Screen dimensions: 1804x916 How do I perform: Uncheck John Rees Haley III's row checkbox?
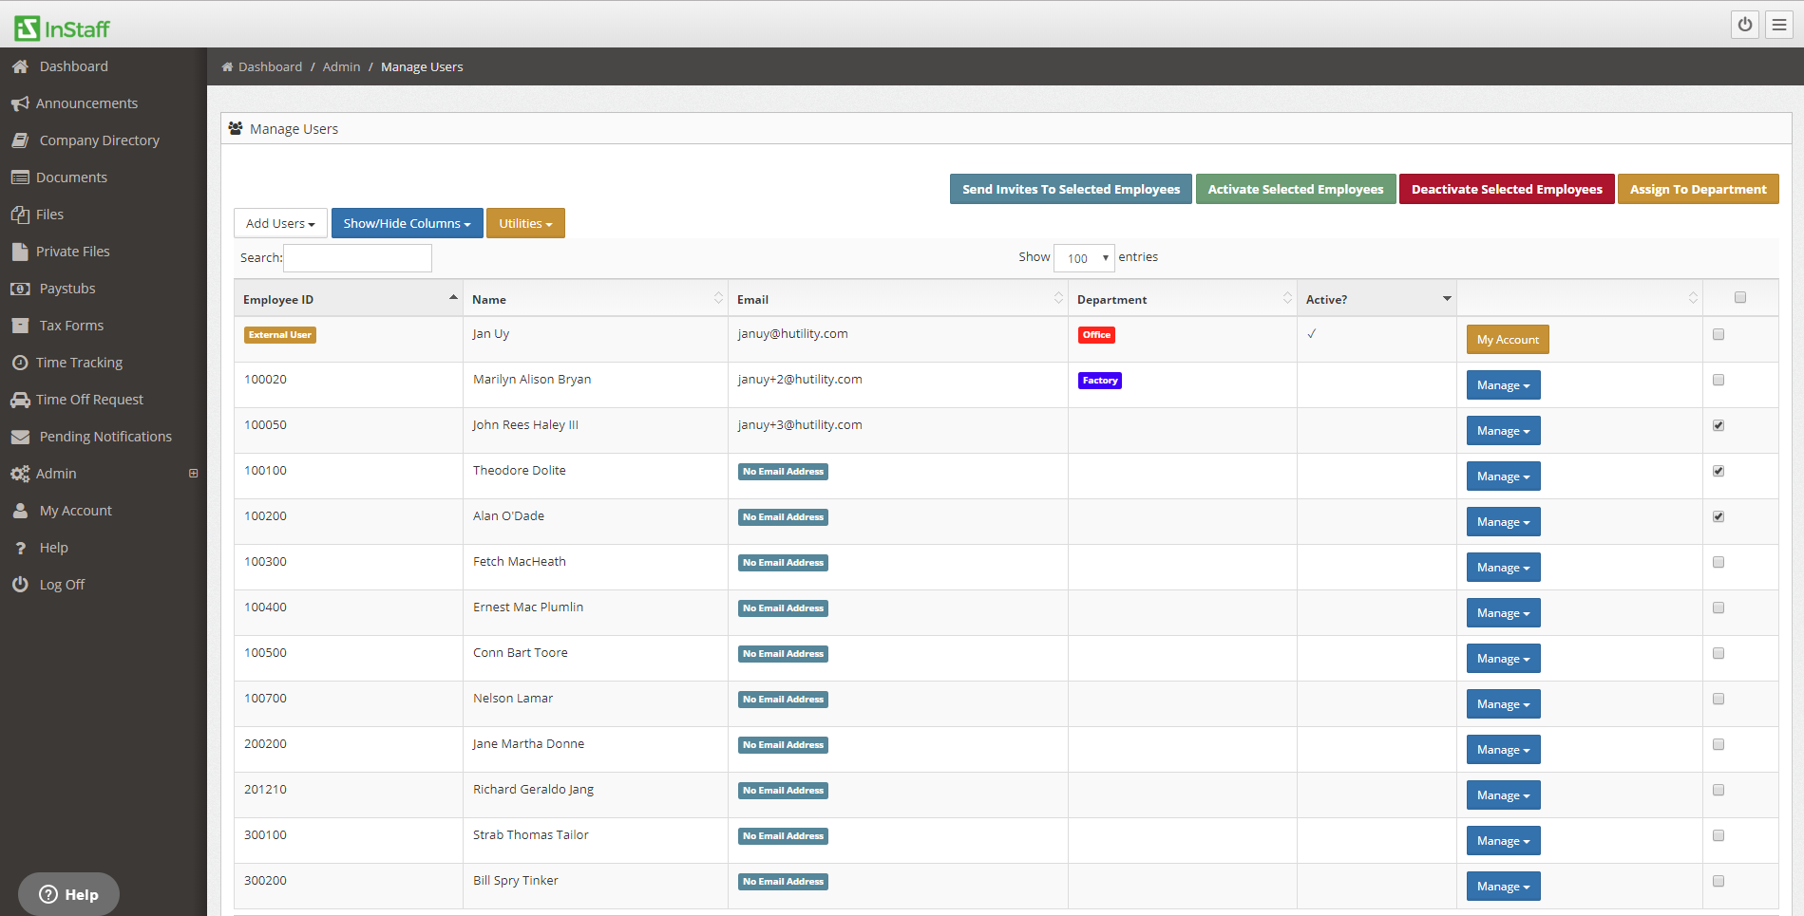pyautogui.click(x=1718, y=425)
